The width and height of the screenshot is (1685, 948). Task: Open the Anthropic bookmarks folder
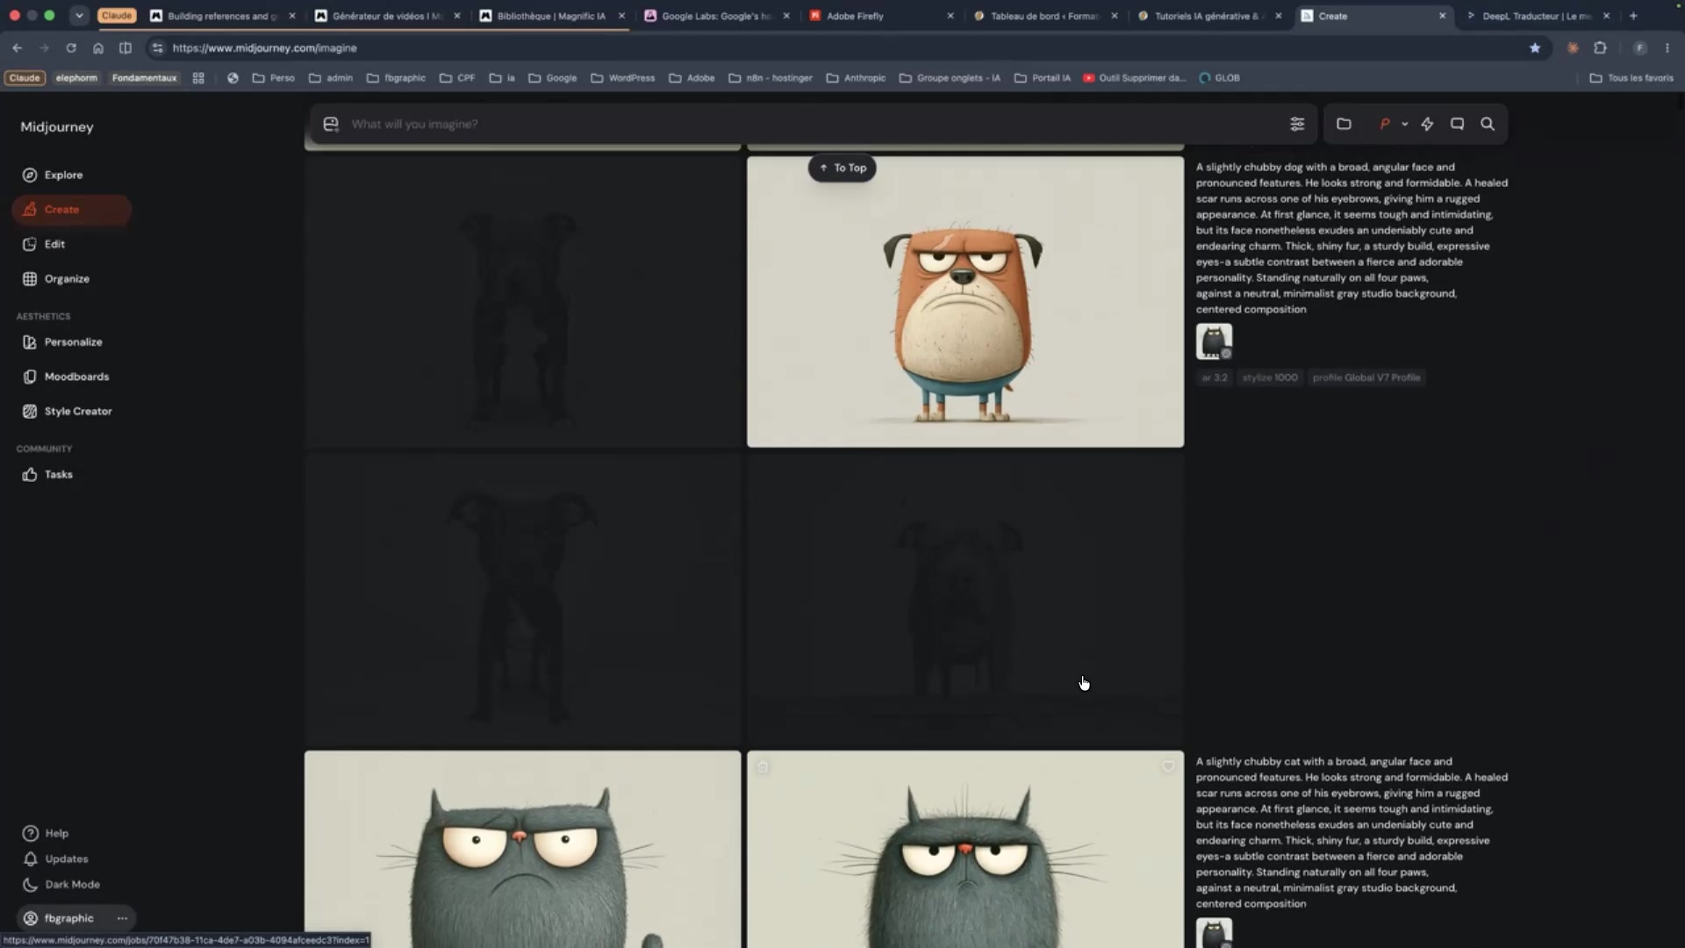[856, 78]
